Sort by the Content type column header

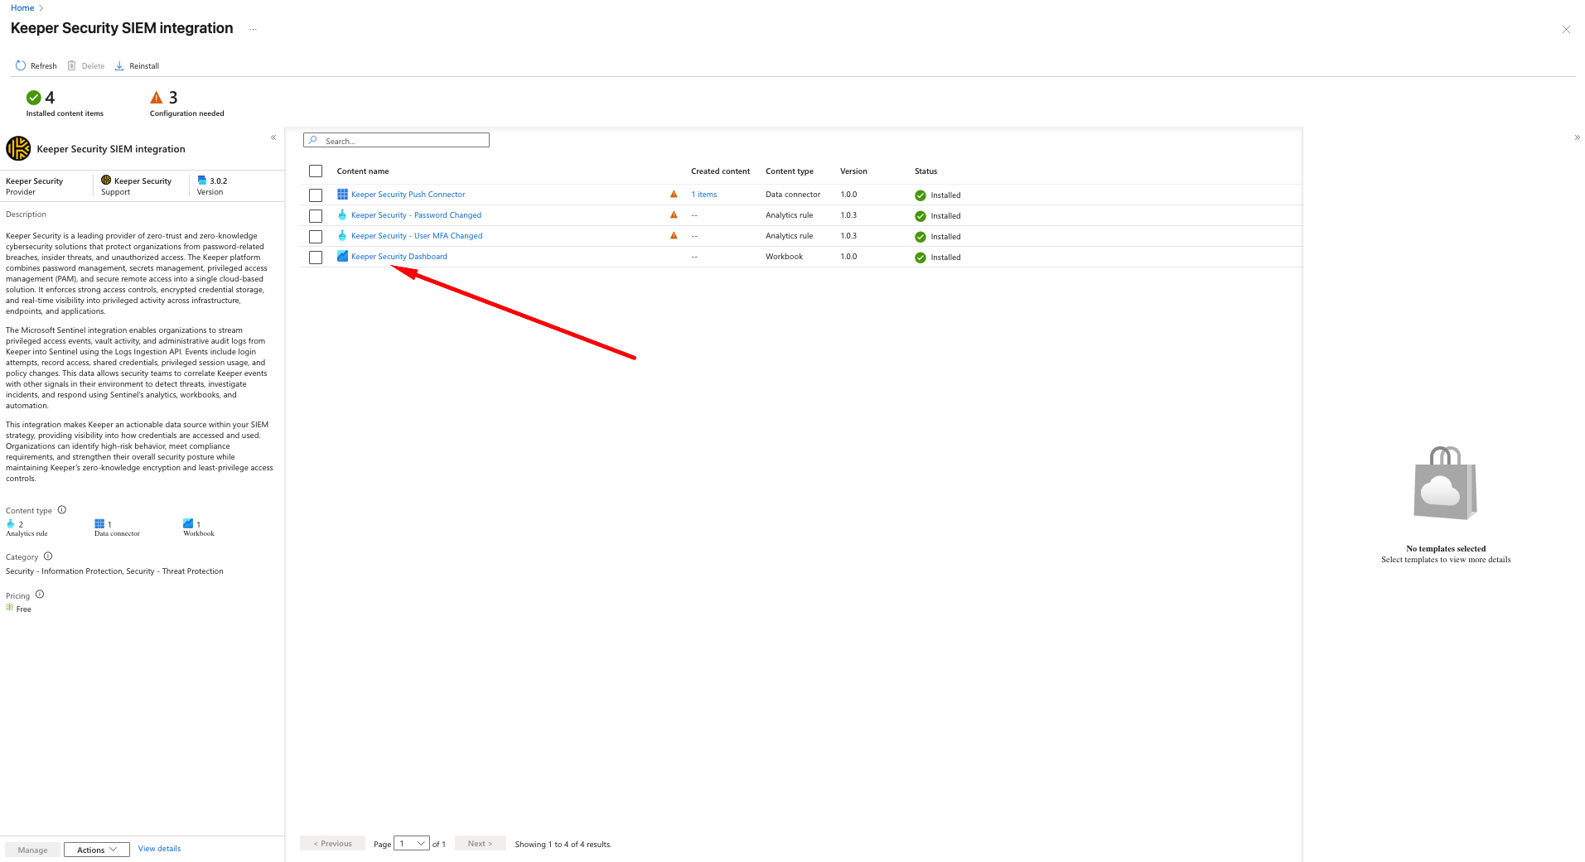tap(789, 171)
